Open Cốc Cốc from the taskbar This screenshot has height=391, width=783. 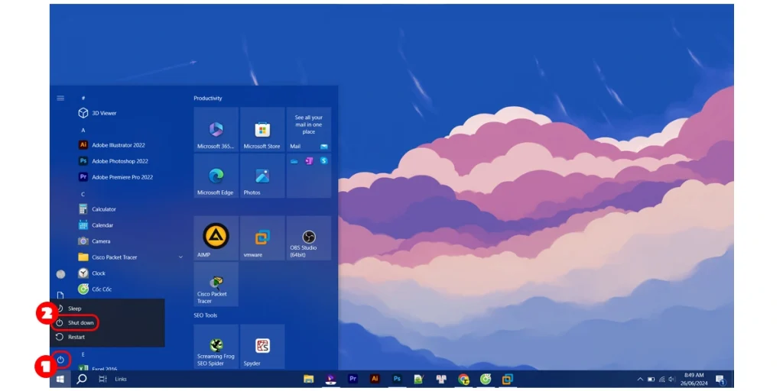(486, 379)
